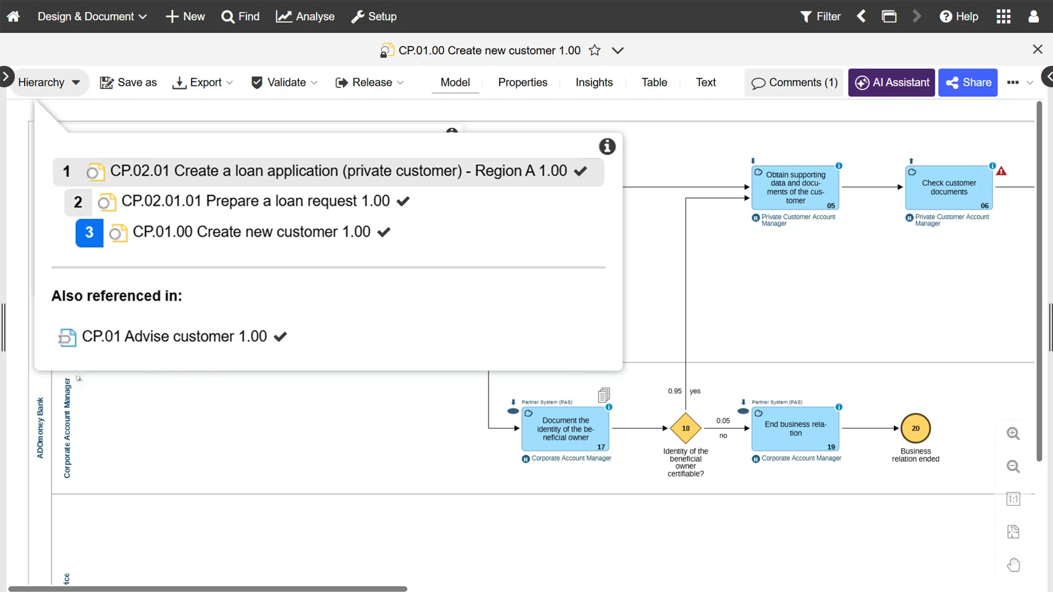The height and width of the screenshot is (592, 1053).
Task: Click the fit-to-page icon
Action: 1013,532
